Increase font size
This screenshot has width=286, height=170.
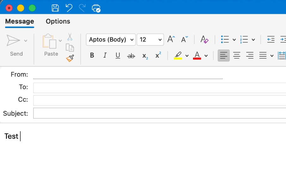(x=171, y=39)
